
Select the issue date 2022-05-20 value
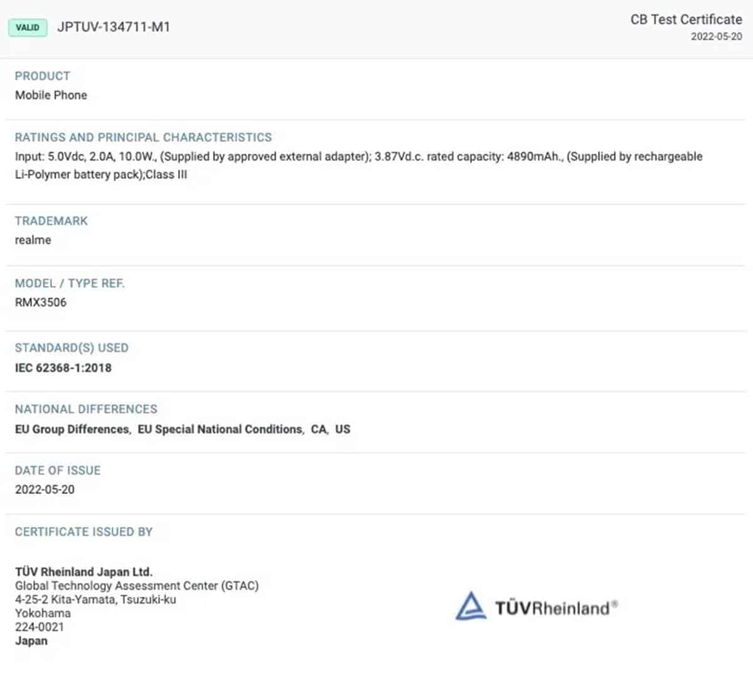[x=45, y=489]
